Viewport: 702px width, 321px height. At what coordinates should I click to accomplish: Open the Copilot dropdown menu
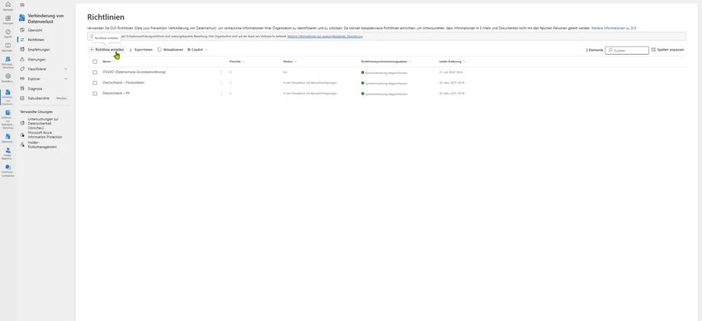(197, 50)
